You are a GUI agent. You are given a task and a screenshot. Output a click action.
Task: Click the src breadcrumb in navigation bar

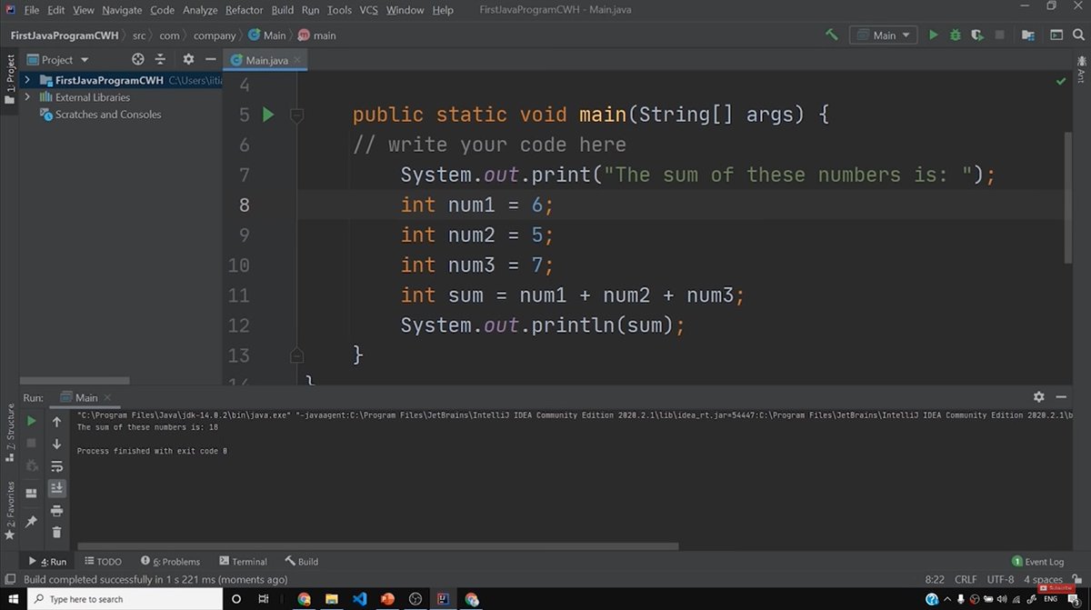[x=139, y=35]
